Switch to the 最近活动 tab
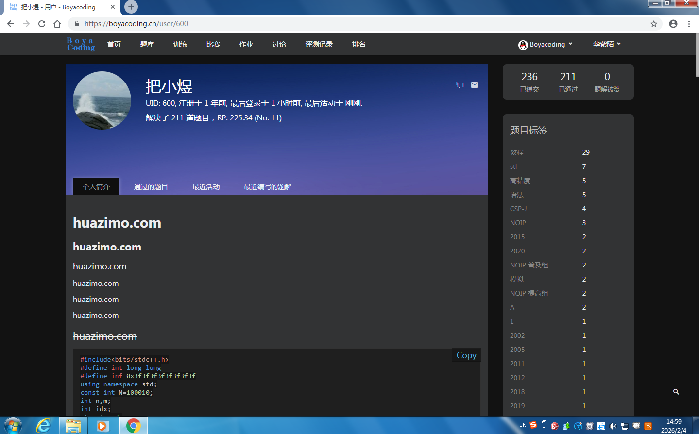Image resolution: width=699 pixels, height=434 pixels. point(206,187)
